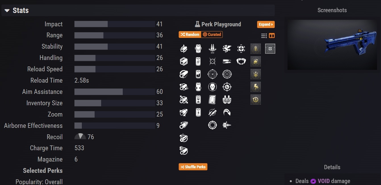Switch perk mode to Curated
381x185 pixels.
(212, 35)
